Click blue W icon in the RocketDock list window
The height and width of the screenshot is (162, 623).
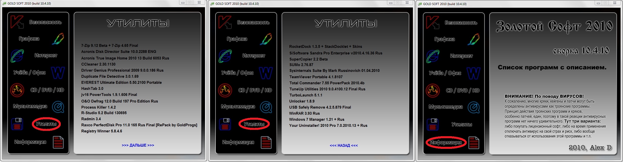(x=266, y=73)
